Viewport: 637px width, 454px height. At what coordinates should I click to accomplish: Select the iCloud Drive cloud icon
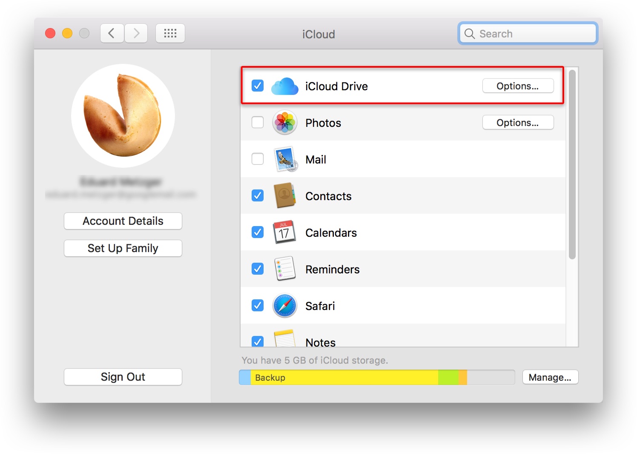pos(284,86)
